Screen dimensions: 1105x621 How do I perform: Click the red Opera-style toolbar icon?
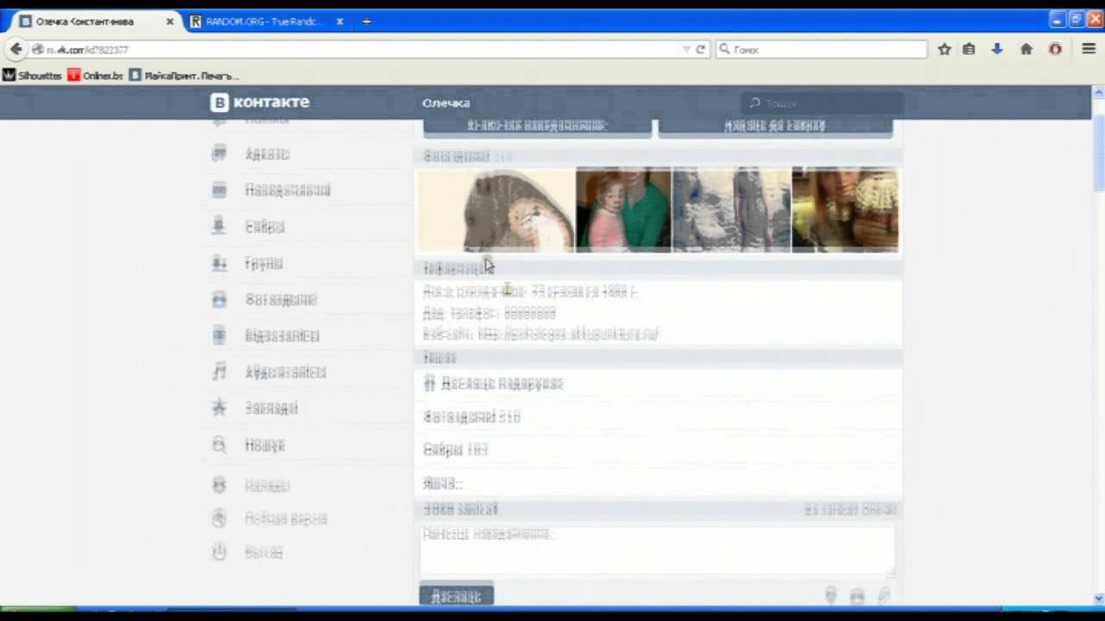(1055, 49)
